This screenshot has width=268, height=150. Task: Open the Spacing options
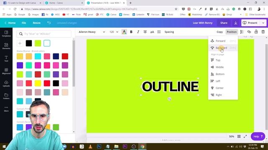pos(169,32)
